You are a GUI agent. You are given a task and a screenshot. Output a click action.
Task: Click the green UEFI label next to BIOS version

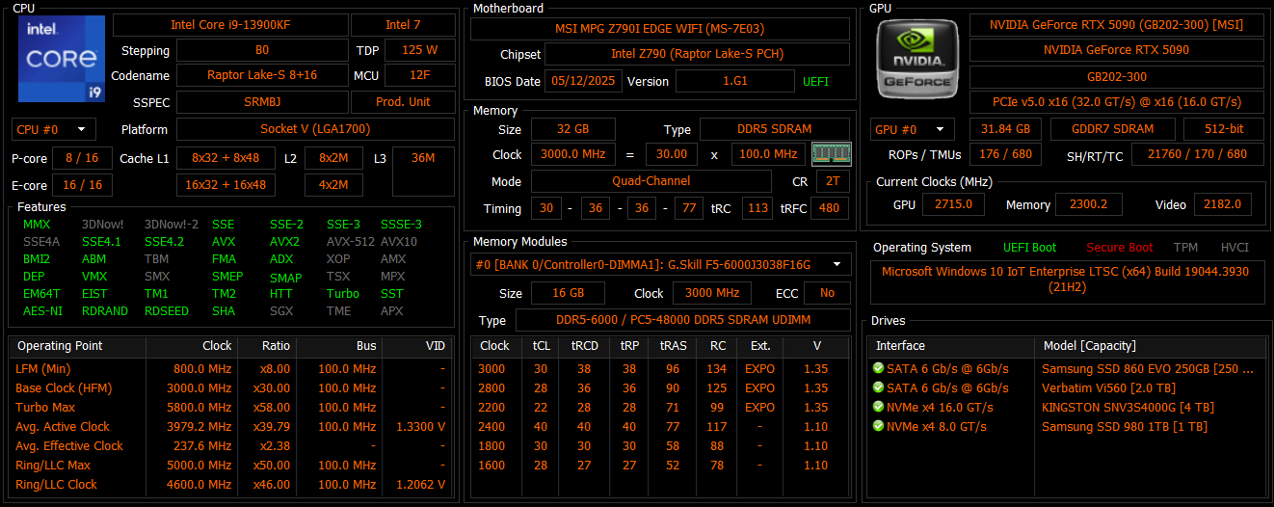pos(815,82)
